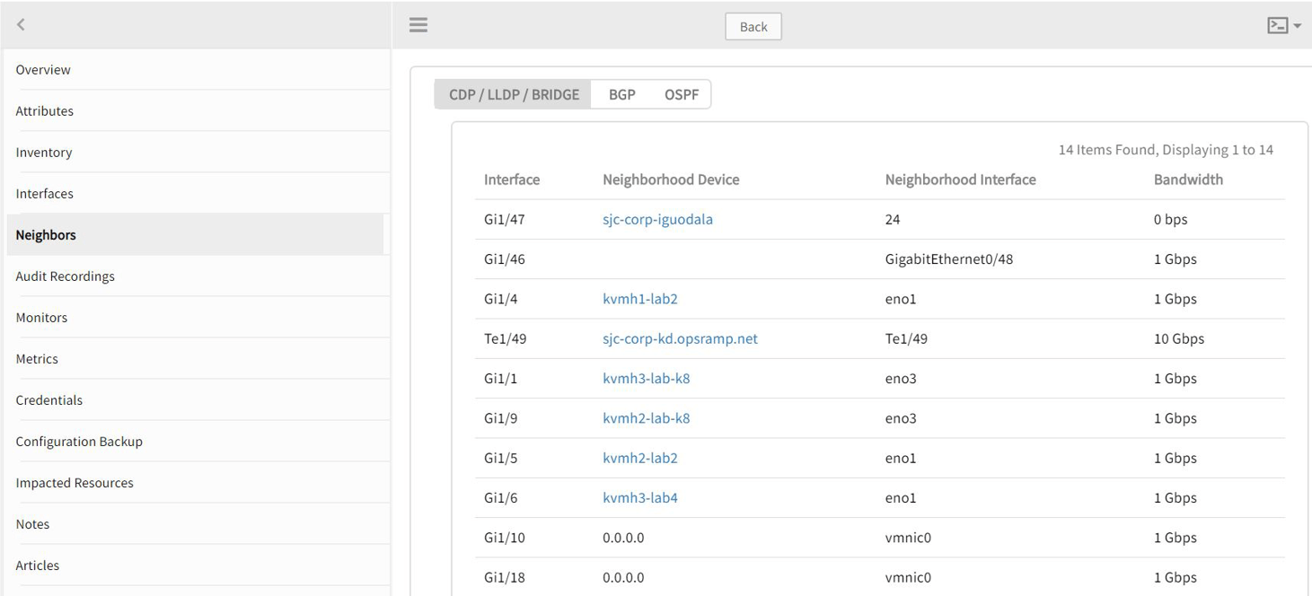Screen dimensions: 1312x596
Task: Open the kvmh1-lab2 device link
Action: (640, 299)
